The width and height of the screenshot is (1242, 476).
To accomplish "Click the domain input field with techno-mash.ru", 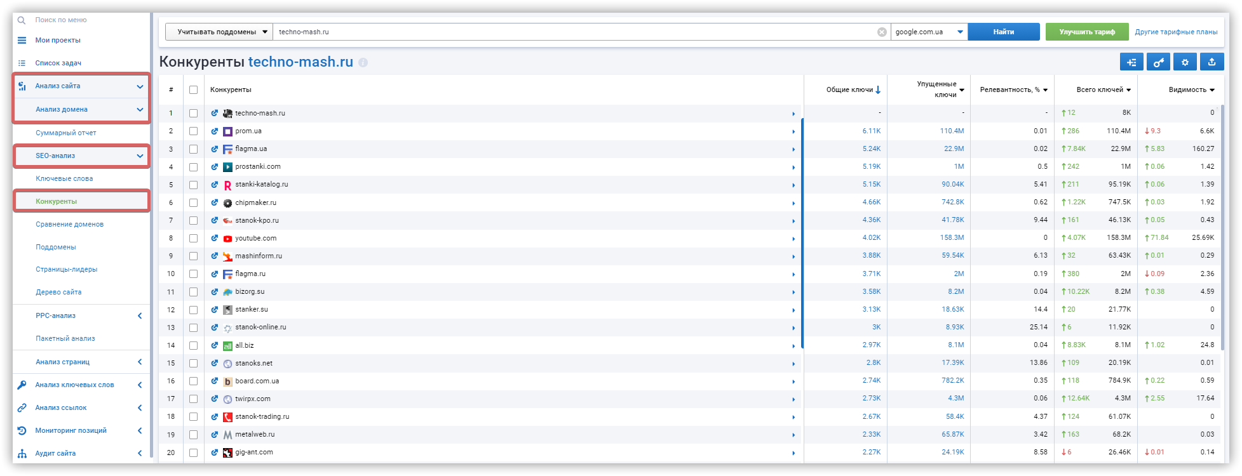I will [575, 32].
